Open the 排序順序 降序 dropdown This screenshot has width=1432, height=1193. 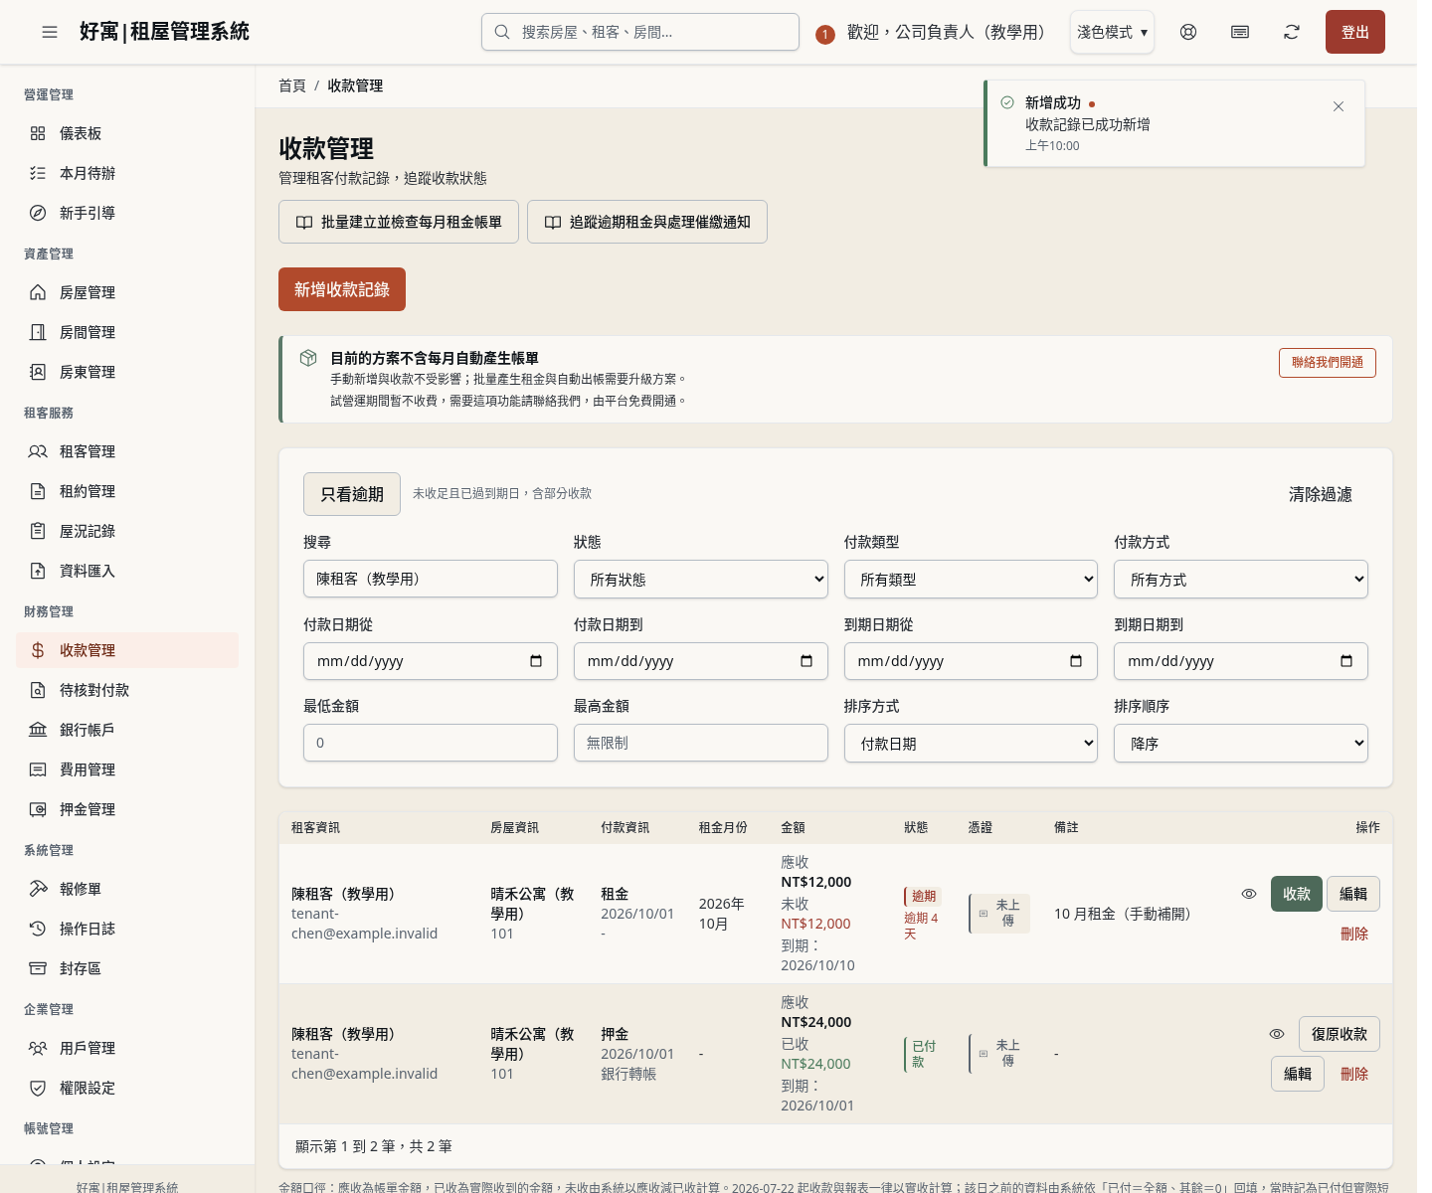1241,744
